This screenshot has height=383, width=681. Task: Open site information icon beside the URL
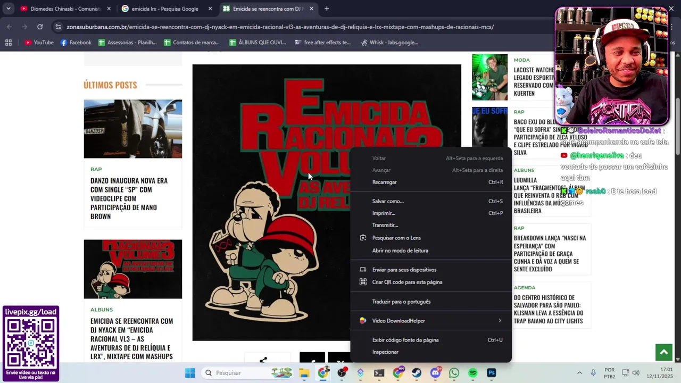(x=59, y=27)
